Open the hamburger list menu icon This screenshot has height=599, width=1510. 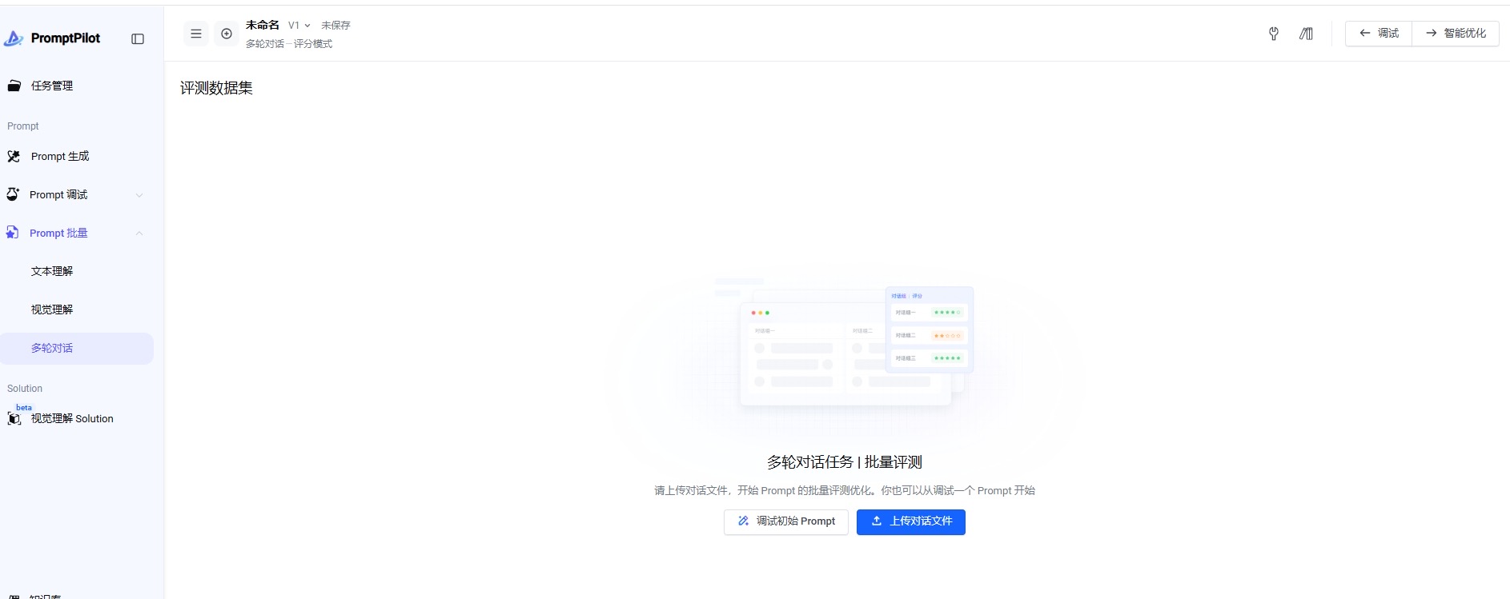(x=196, y=34)
